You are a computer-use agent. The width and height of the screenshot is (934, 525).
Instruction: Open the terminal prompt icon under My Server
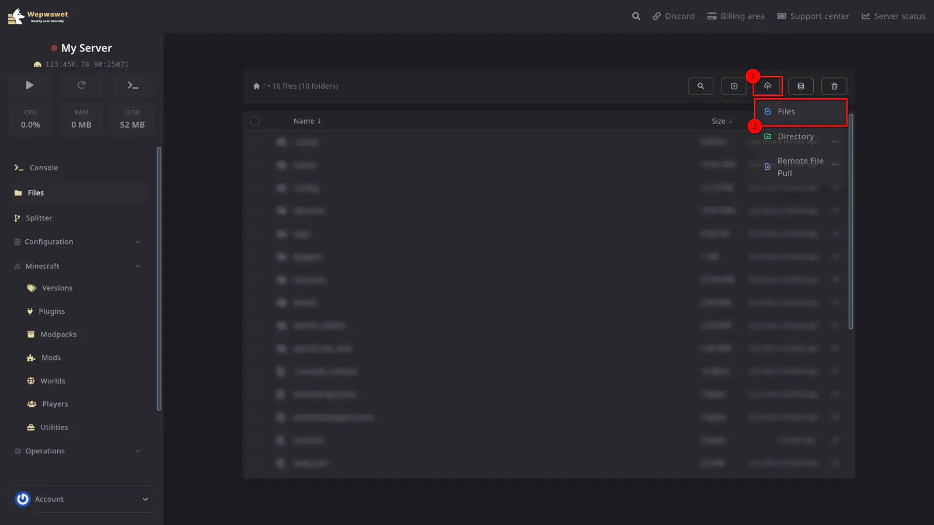coord(133,85)
